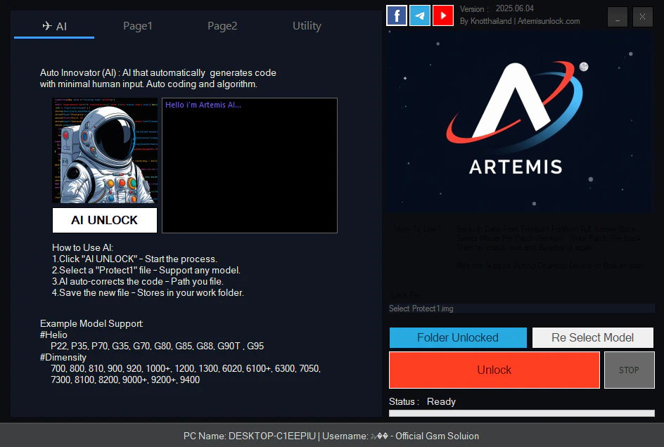Screen dimensions: 664x447
Task: Click step '1.Click "AI UNLOCK" - Start the process.'
Action: coord(134,259)
